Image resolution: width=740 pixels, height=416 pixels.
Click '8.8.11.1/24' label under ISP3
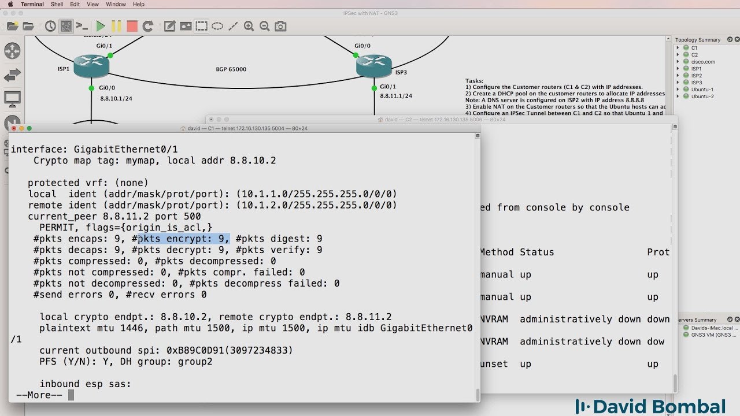(x=396, y=95)
